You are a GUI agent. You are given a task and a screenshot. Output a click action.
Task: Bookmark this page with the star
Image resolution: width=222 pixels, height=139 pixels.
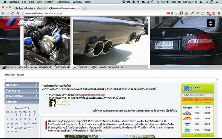coord(176,13)
